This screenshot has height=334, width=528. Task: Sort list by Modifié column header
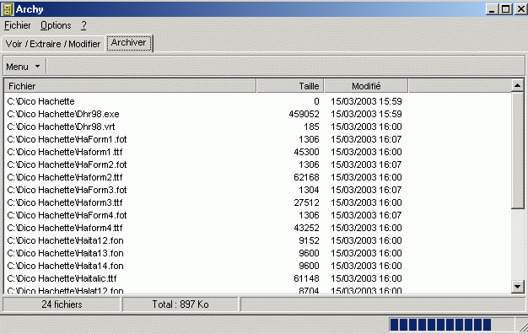tap(366, 86)
